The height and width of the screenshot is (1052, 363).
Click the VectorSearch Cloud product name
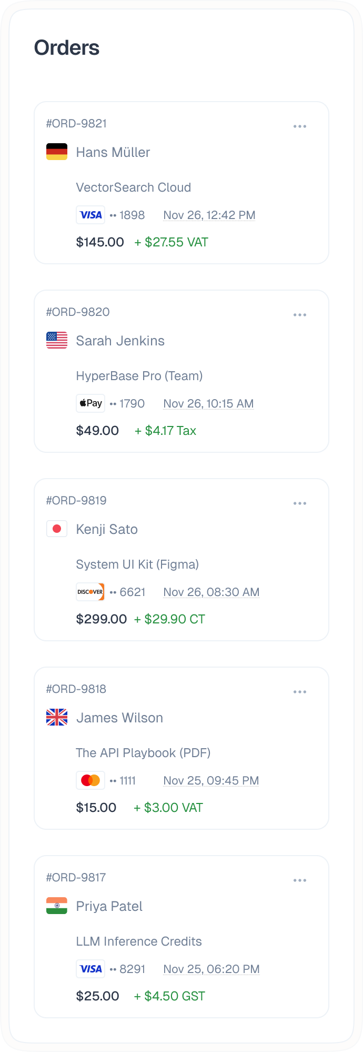[x=134, y=187]
